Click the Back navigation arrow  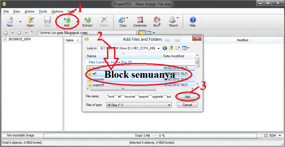pos(6,33)
